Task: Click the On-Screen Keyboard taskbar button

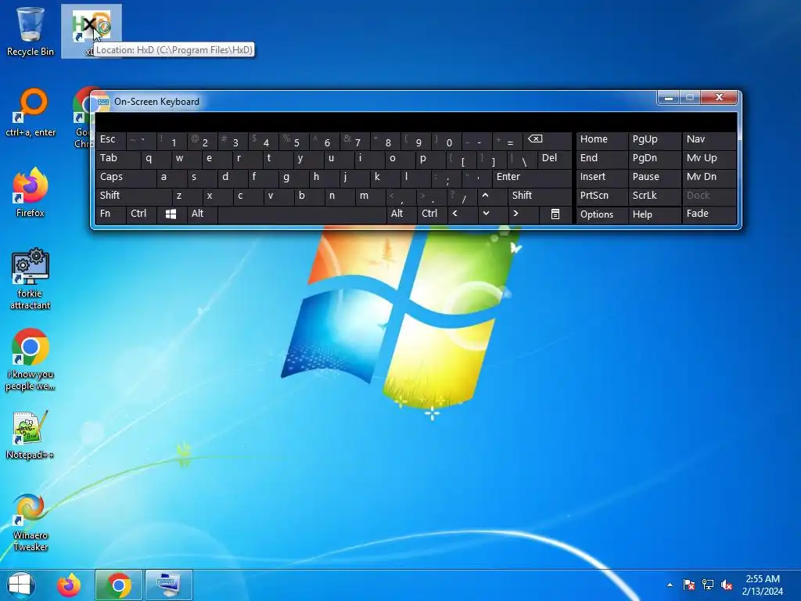Action: 169,585
